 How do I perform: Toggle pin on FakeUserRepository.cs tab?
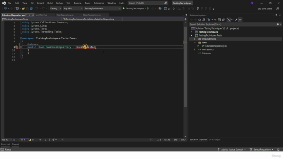point(29,15)
